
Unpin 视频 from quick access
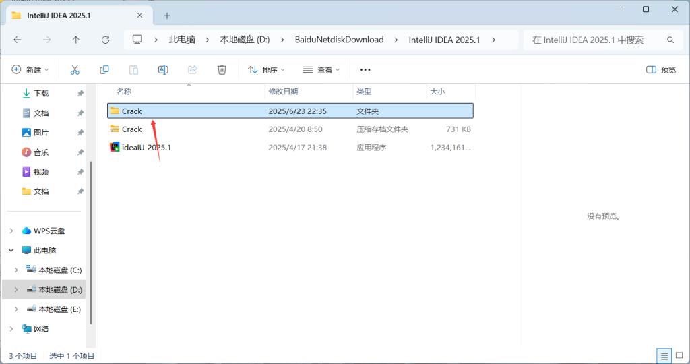pyautogui.click(x=81, y=172)
